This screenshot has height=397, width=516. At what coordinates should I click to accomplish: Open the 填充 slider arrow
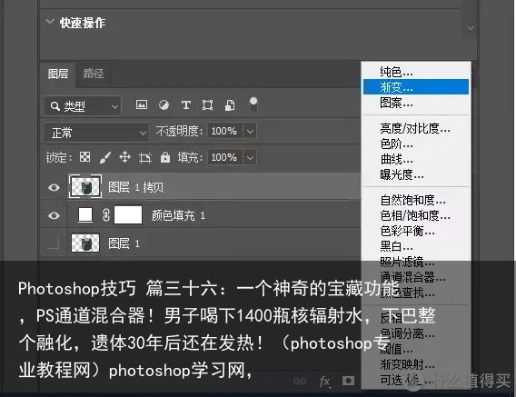point(251,157)
